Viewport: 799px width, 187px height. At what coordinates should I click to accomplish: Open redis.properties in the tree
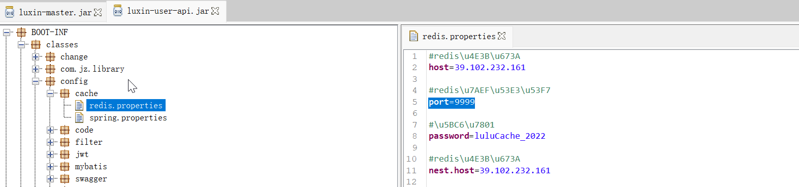126,105
